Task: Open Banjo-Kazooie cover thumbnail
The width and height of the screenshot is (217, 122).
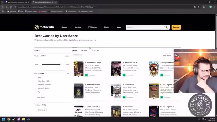Action: coord(154,69)
